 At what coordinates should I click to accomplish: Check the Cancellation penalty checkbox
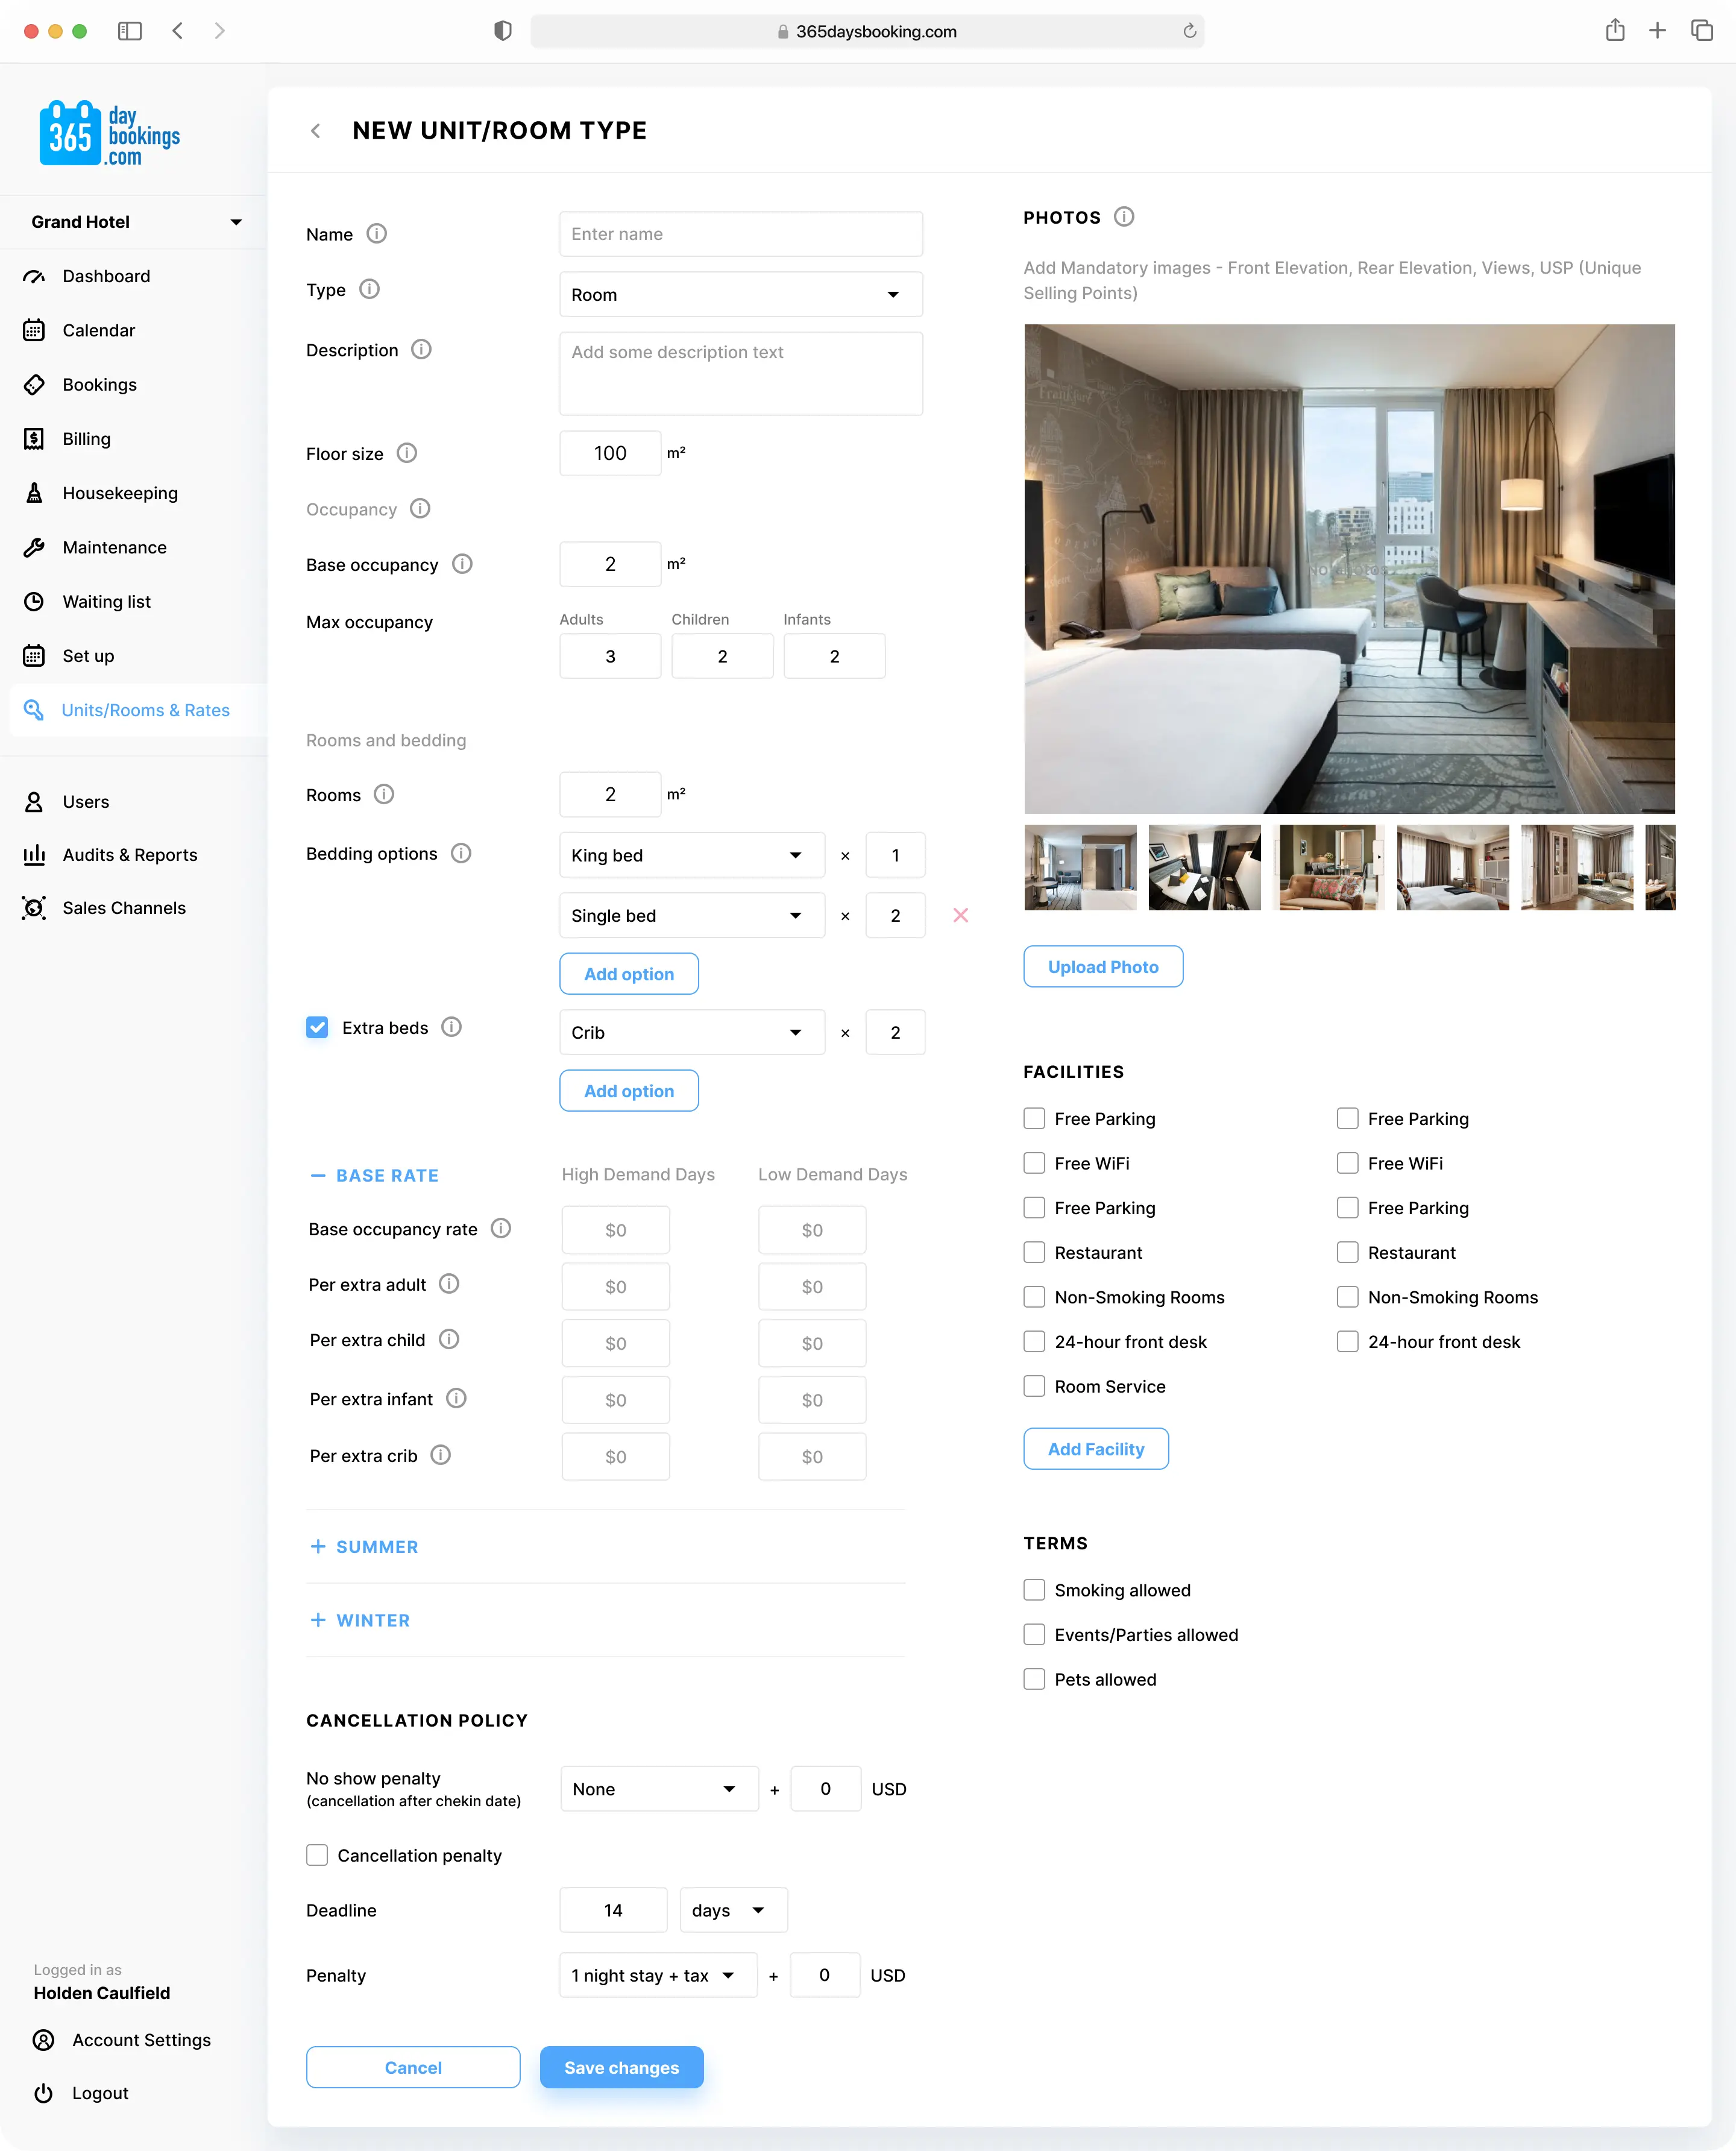[317, 1855]
